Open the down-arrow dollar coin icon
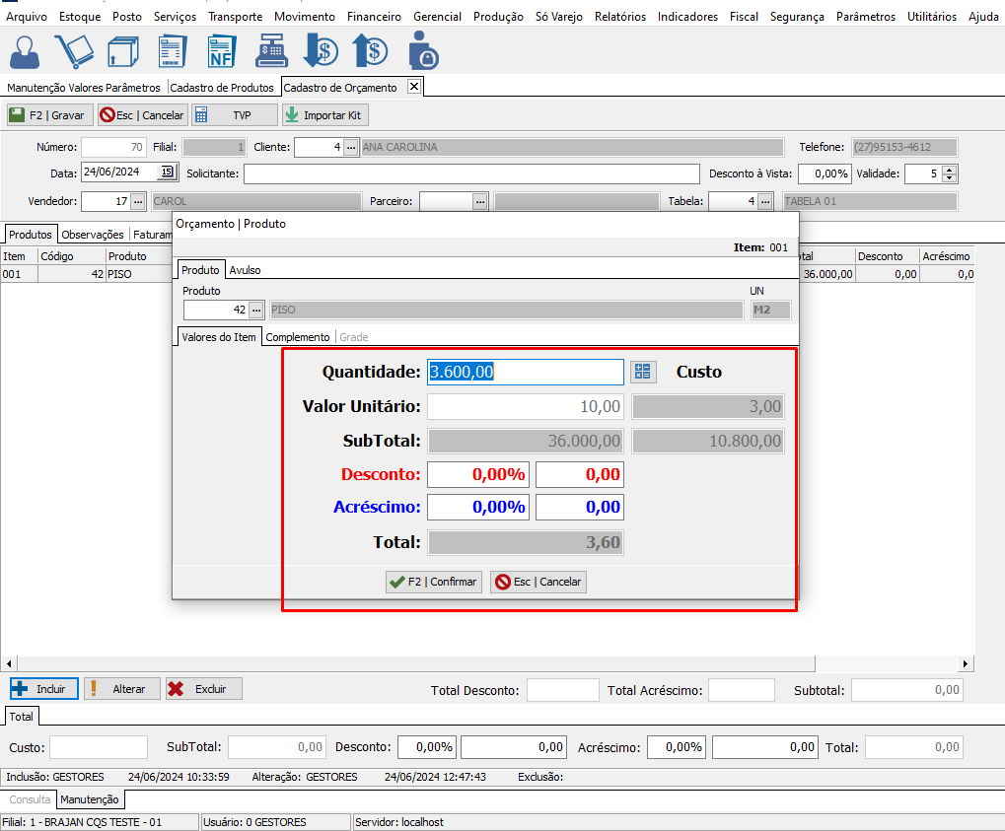Screen dimensions: 1005x831 [x=321, y=50]
